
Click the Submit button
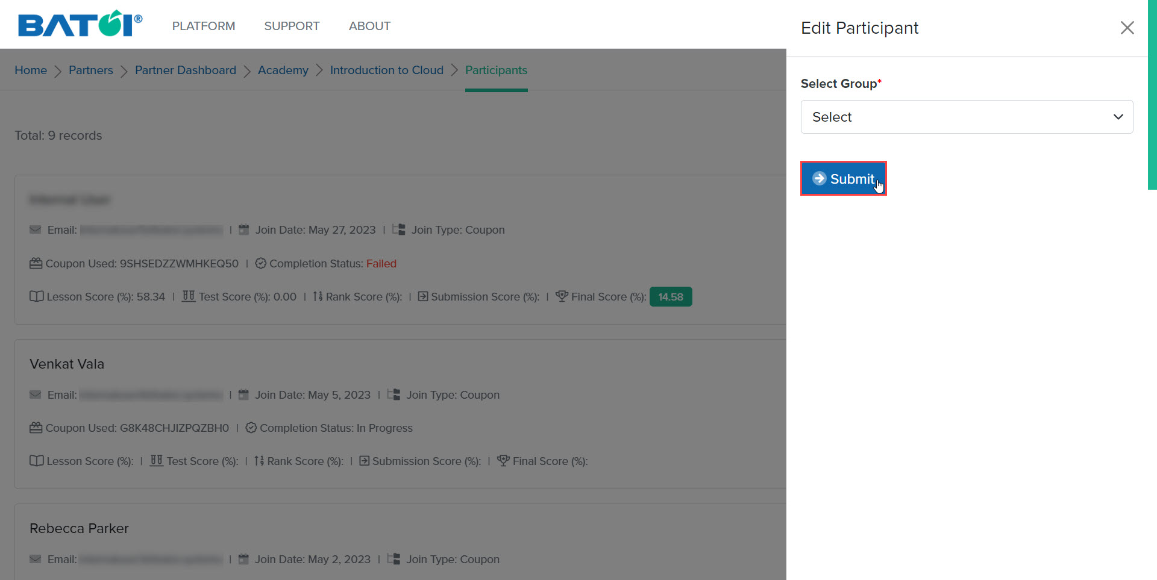[x=843, y=179]
